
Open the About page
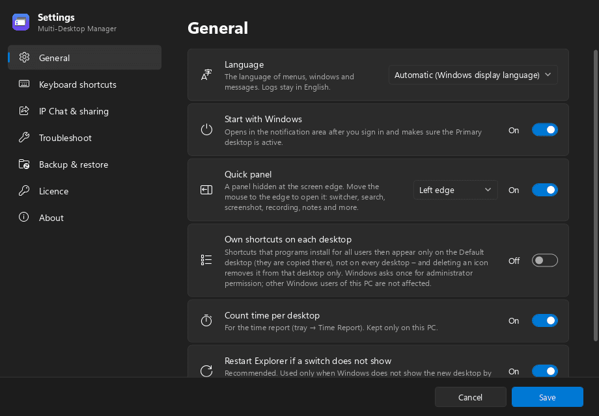tap(85, 218)
